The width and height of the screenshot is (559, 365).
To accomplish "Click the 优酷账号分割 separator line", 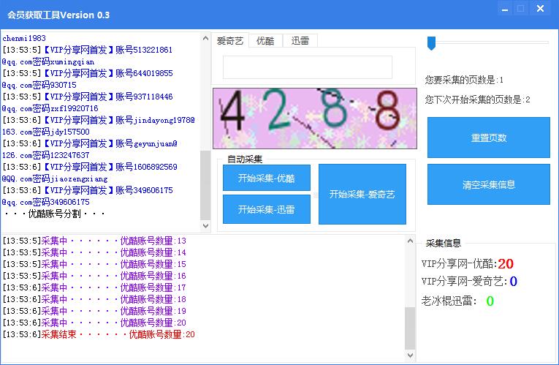I will [55, 214].
